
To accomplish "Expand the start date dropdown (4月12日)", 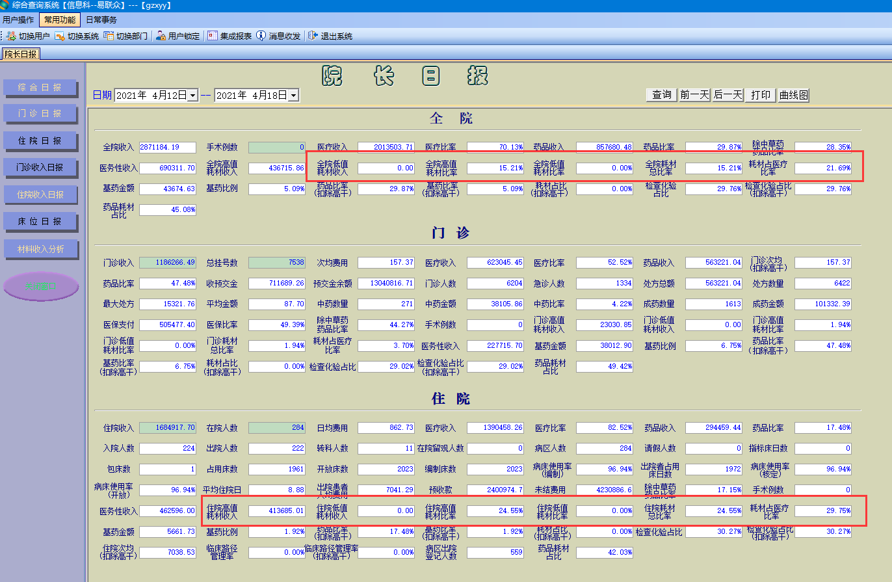I will point(192,96).
